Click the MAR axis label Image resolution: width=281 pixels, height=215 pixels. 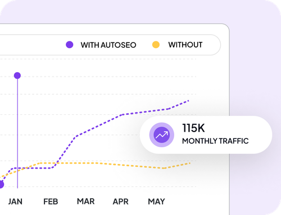(x=86, y=202)
